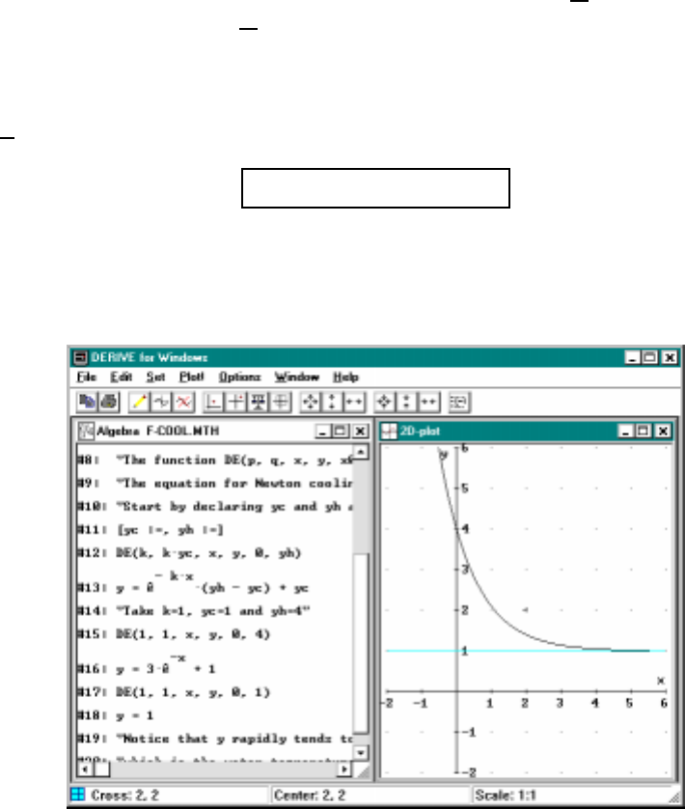The image size is (685, 809).
Task: Open the Window menu
Action: click(296, 377)
